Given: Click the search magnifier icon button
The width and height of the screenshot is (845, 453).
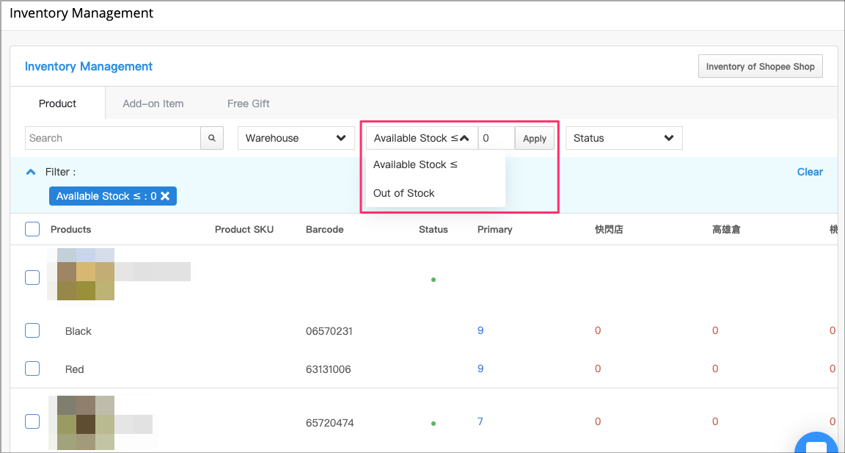Looking at the screenshot, I should coord(212,138).
